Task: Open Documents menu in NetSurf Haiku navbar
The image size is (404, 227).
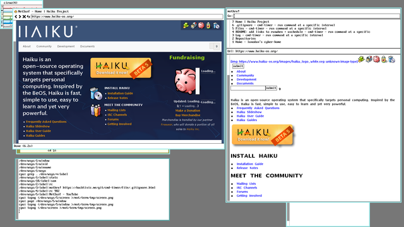Action: (x=87, y=46)
